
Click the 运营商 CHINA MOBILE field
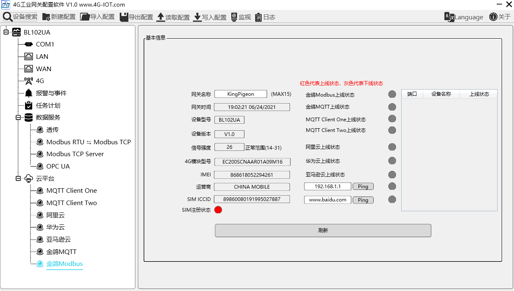[252, 187]
